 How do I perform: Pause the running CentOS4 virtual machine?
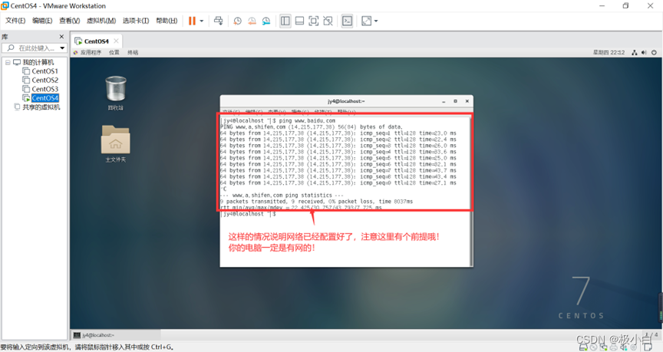(x=192, y=21)
